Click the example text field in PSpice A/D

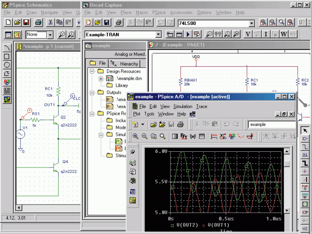272,125
